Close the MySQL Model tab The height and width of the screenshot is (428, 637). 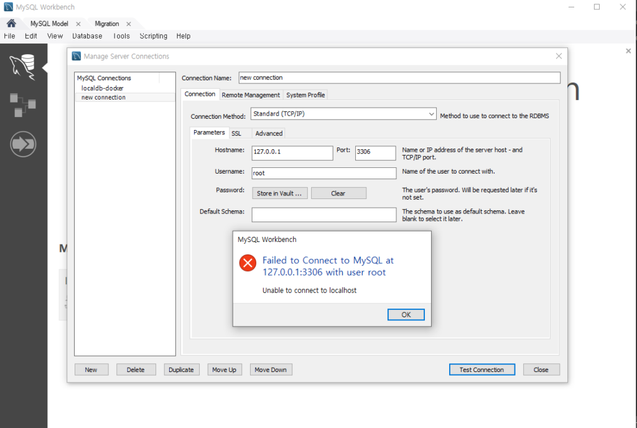[x=78, y=24]
